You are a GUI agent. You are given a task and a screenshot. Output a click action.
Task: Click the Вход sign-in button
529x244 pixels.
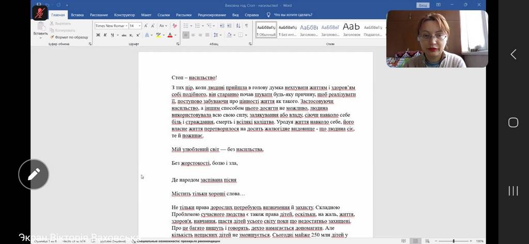(x=423, y=5)
